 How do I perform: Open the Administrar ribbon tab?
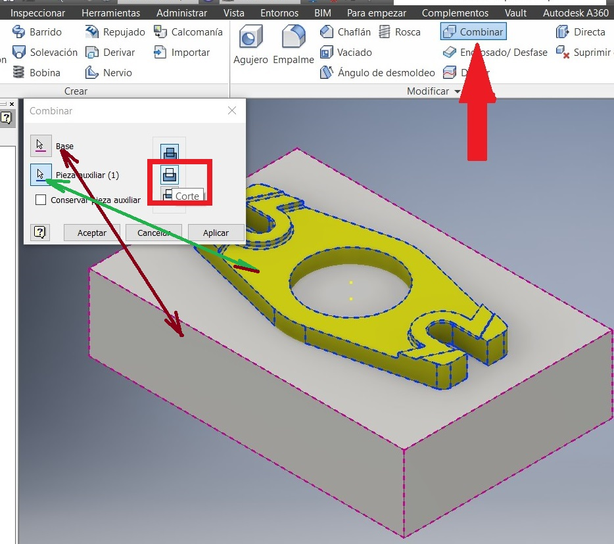181,13
